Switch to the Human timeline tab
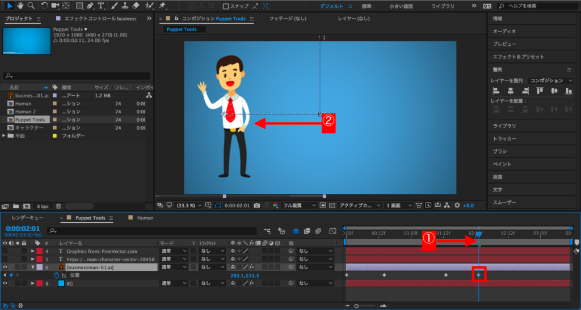 click(x=145, y=218)
